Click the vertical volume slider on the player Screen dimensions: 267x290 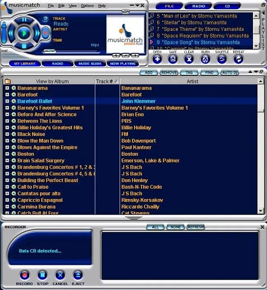click(x=4, y=33)
